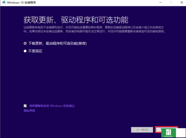This screenshot has height=138, width=186.
Task: Click the 上一步(B) button
Action: pos(142,130)
